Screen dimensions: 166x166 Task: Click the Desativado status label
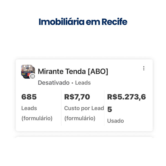click(53, 83)
